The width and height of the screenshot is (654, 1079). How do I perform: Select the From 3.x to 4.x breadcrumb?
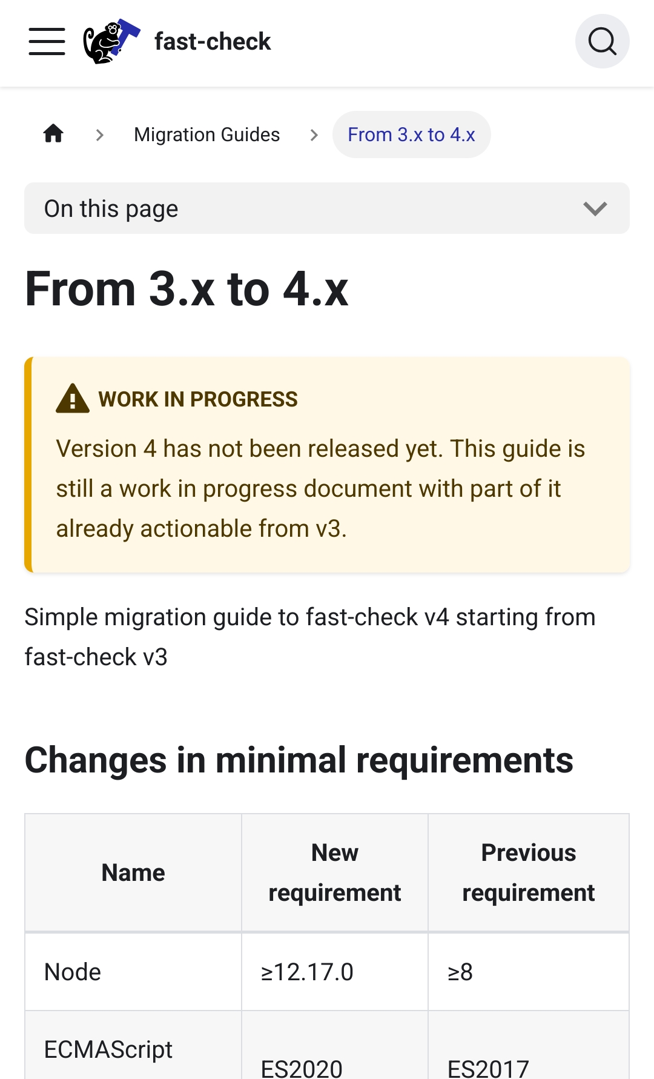coord(411,134)
